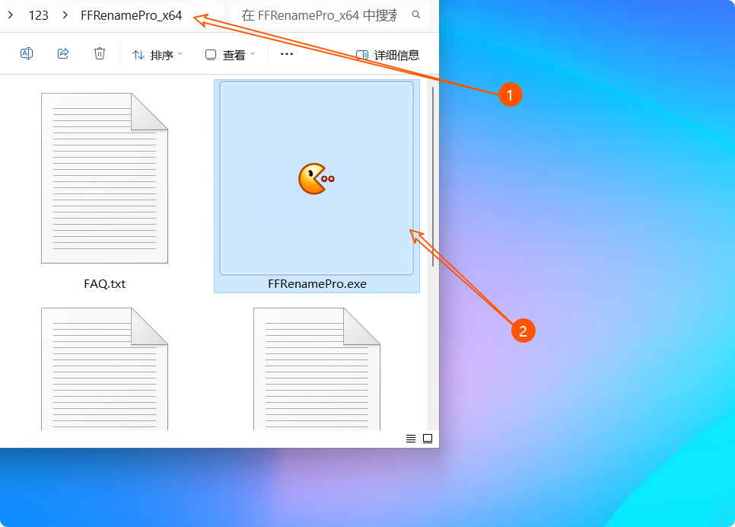This screenshot has width=735, height=527.
Task: Select the FAQ.txt file thumbnail
Action: pos(104,178)
